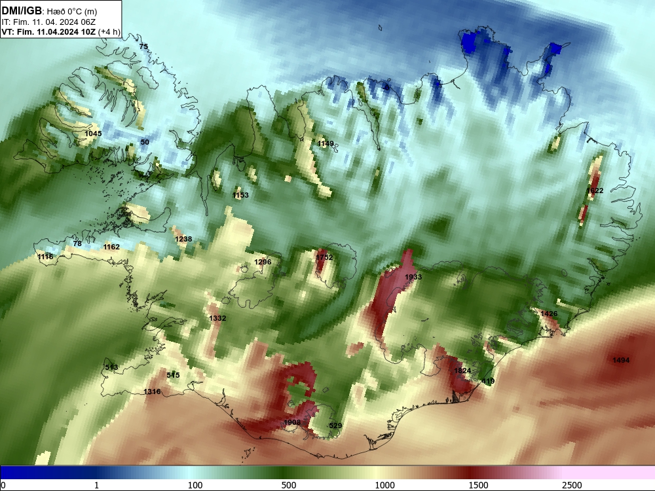Click the 1752 value label
655x491 pixels.
325,257
